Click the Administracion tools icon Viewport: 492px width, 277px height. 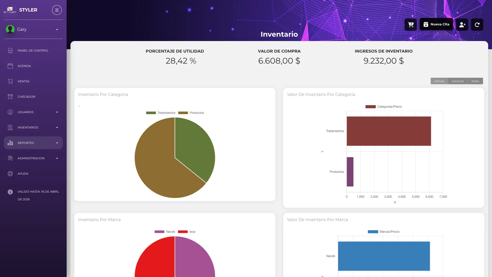[x=10, y=158]
